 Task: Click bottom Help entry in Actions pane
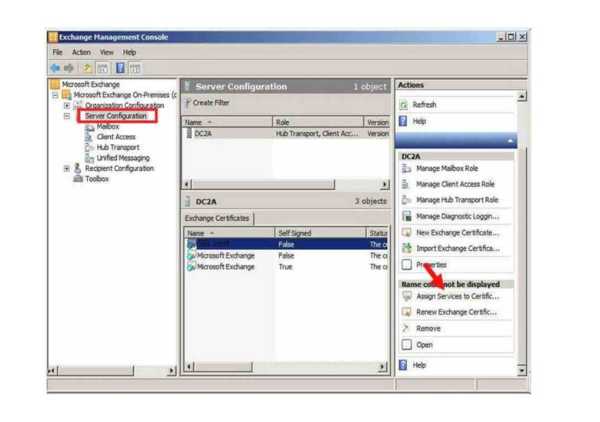(419, 365)
